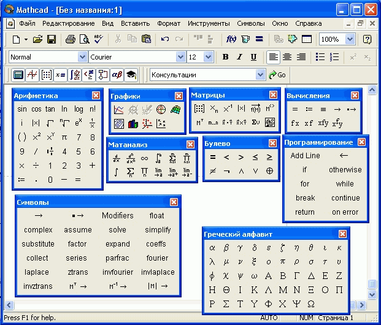The height and width of the screenshot is (325, 381).
Task: Click the vertical scrollbar up arrow
Action: click(372, 90)
